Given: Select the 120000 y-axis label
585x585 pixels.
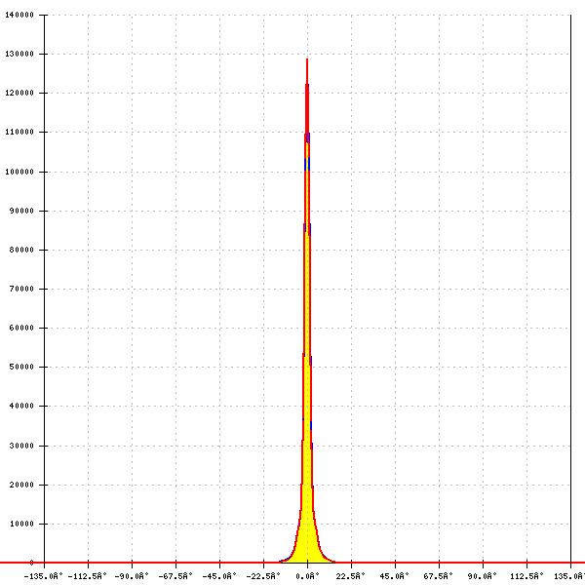Looking at the screenshot, I should point(19,93).
